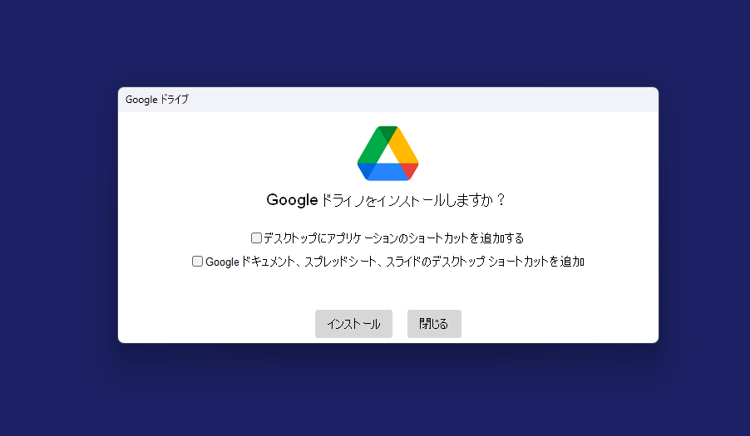
Task: Click the heading asking to install Google Drive
Action: (387, 200)
